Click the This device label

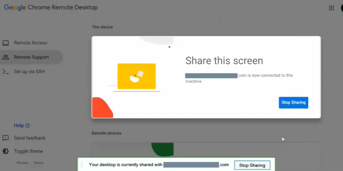(x=102, y=27)
